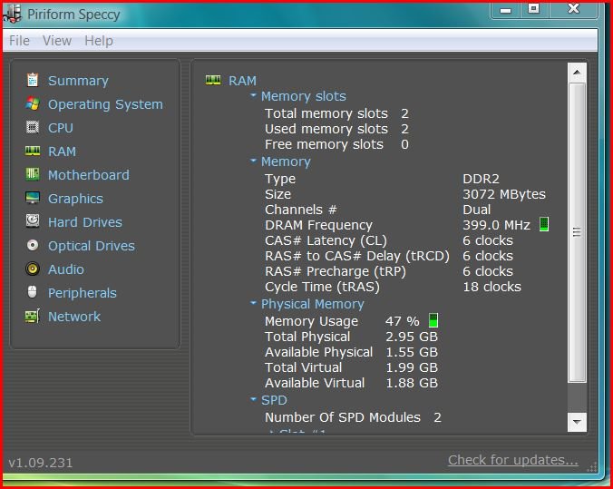Click the Total Virtual 1.99 GB value
This screenshot has height=489, width=613.
[412, 367]
